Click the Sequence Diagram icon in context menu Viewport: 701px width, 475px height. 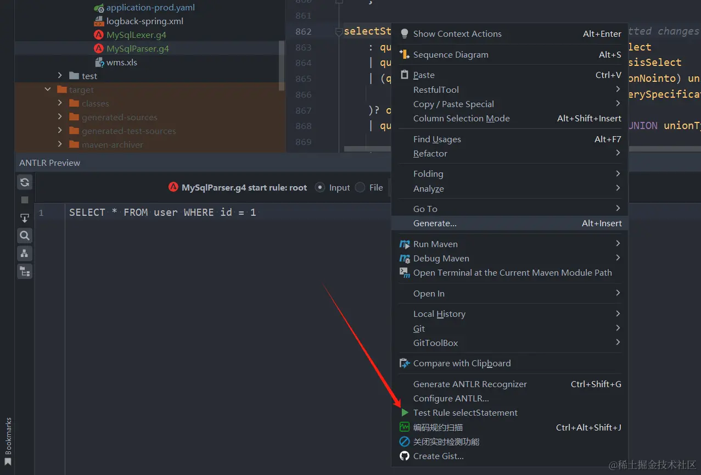[x=405, y=54]
